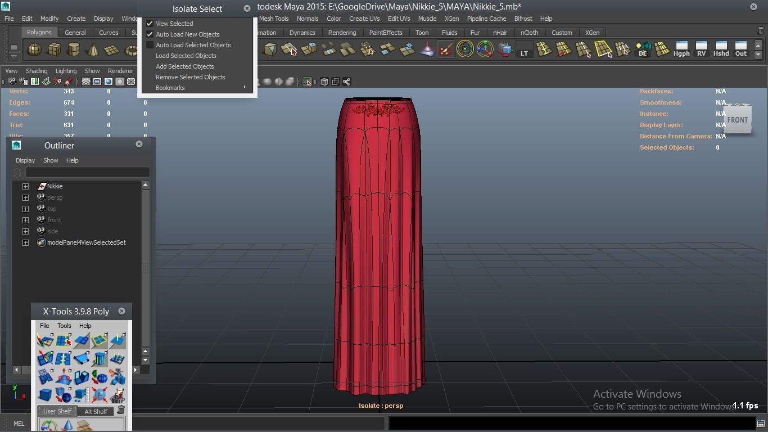Toggle X-Ray display in the panel toolbar
The width and height of the screenshot is (768, 432).
click(324, 82)
